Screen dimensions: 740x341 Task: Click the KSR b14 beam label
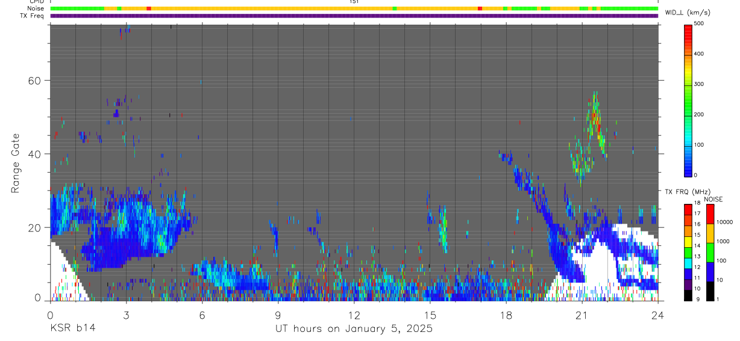72,329
